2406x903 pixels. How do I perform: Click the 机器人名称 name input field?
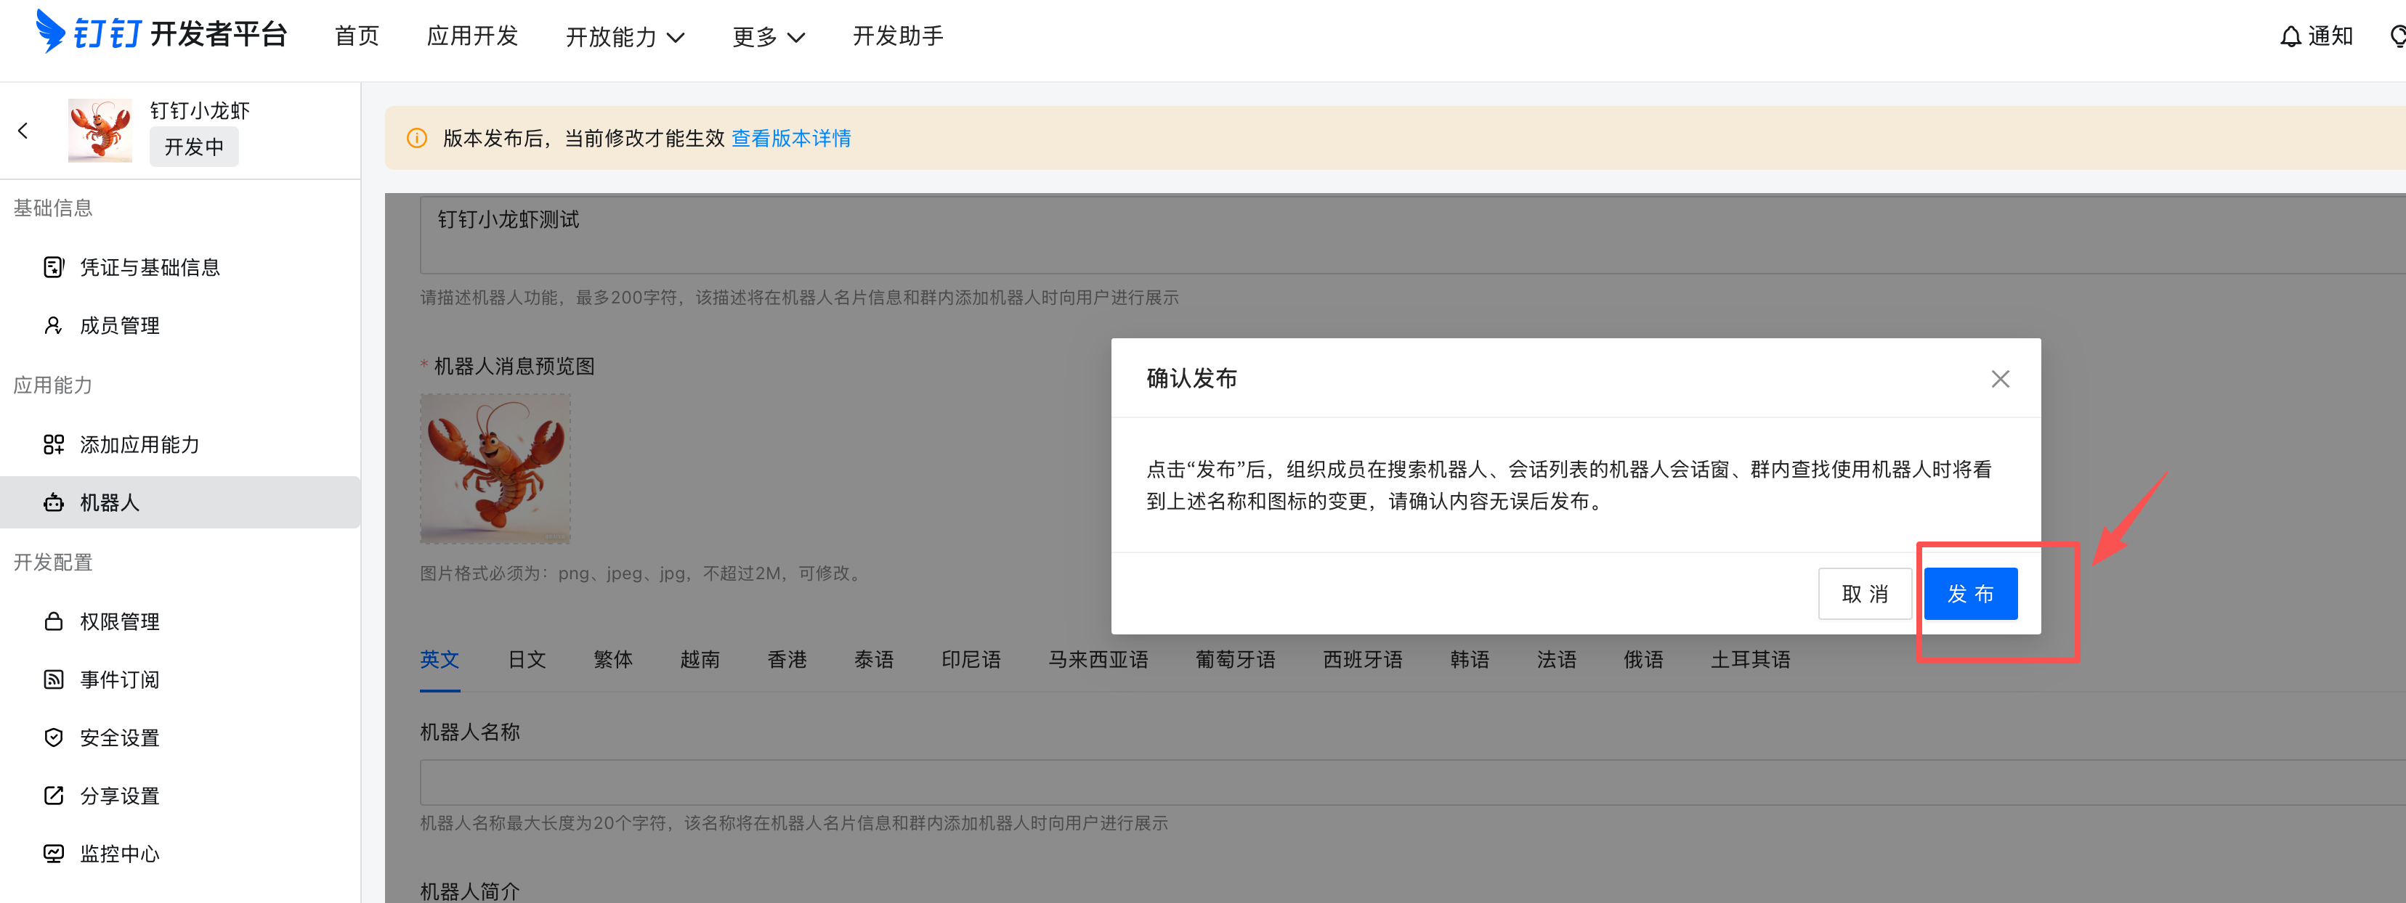pos(934,782)
